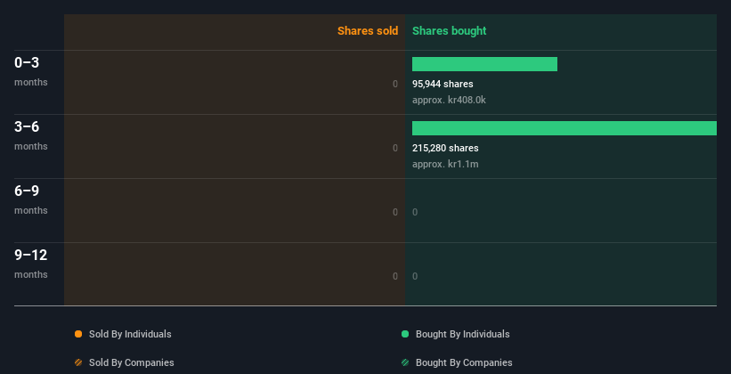Click the 0–3 months row label

tap(31, 71)
